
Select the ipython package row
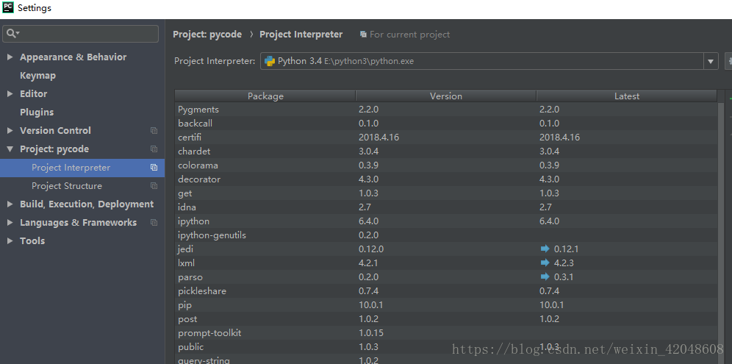tap(446, 221)
